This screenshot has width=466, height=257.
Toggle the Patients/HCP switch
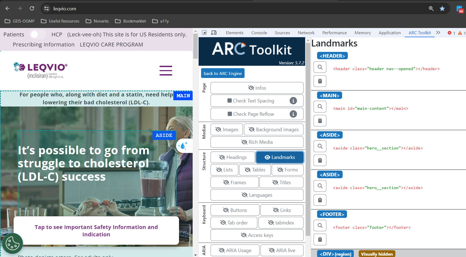pos(38,35)
